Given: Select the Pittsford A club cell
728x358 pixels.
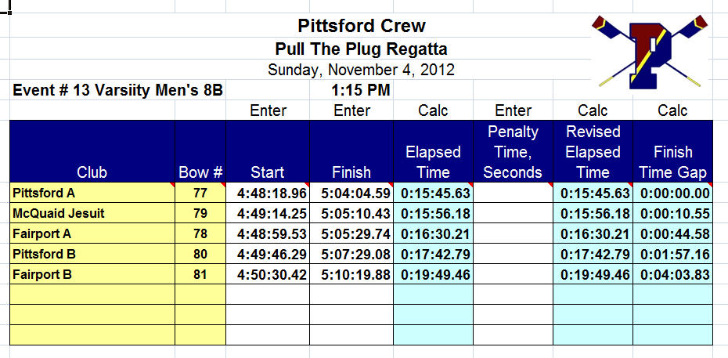Looking at the screenshot, I should pos(92,192).
